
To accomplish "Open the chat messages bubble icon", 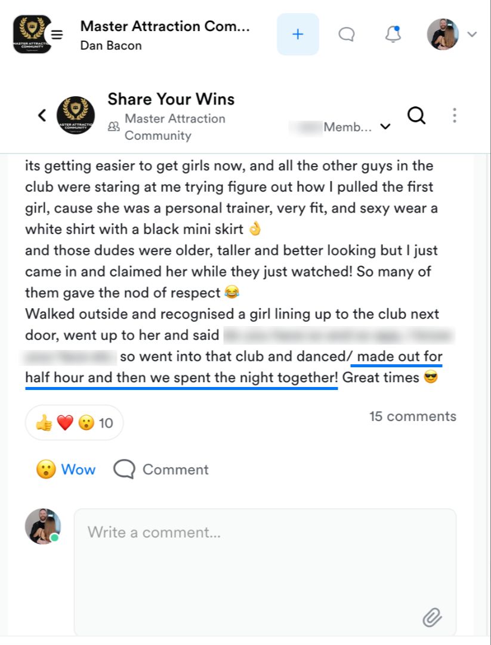I will (x=347, y=35).
